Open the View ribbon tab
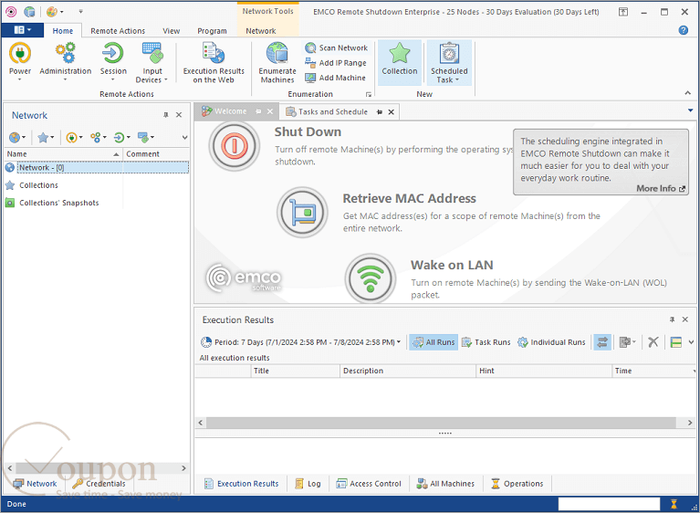The image size is (700, 513). click(x=171, y=31)
